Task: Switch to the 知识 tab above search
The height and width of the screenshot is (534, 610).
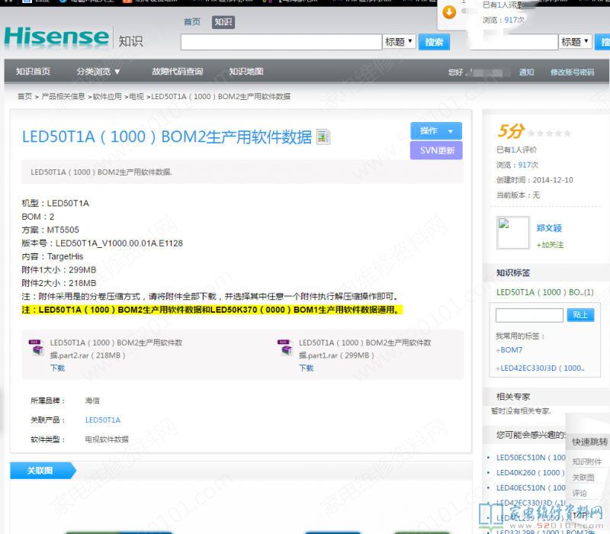Action: point(223,22)
